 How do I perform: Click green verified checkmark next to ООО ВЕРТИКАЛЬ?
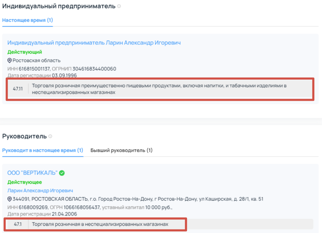pyautogui.click(x=62, y=173)
